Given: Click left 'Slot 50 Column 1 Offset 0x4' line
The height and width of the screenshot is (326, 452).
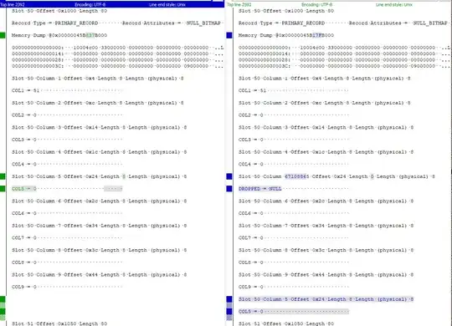Looking at the screenshot, I should [98, 79].
